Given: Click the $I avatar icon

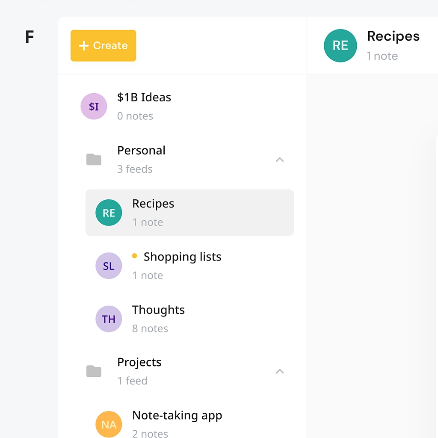Looking at the screenshot, I should click(x=94, y=107).
